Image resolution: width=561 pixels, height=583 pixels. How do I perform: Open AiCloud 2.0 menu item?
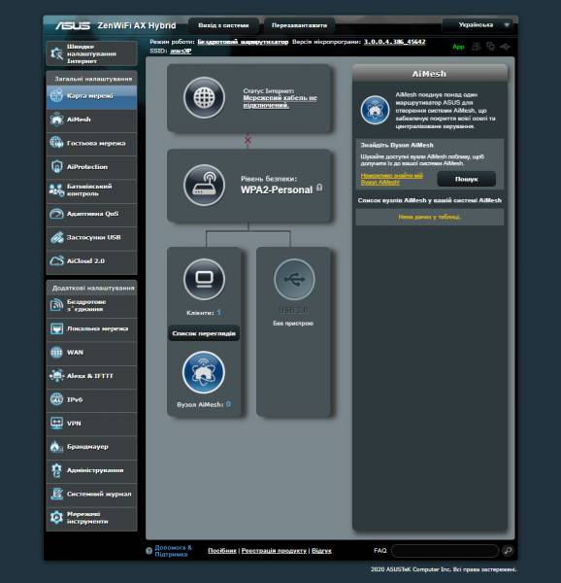point(91,261)
